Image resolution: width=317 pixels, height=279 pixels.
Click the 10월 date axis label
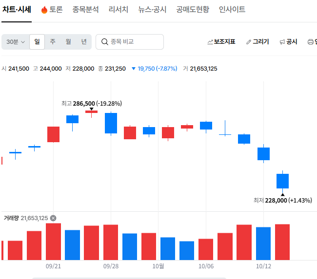(x=158, y=266)
